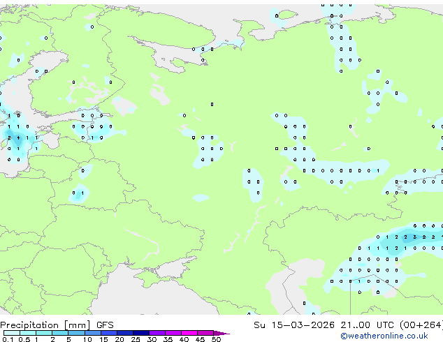Click the '45' legend scale label
Image resolution: width=443 pixels, height=342 pixels.
pyautogui.click(x=200, y=339)
